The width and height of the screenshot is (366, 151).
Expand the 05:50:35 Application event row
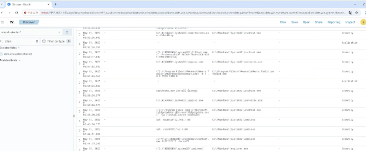(x=79, y=83)
